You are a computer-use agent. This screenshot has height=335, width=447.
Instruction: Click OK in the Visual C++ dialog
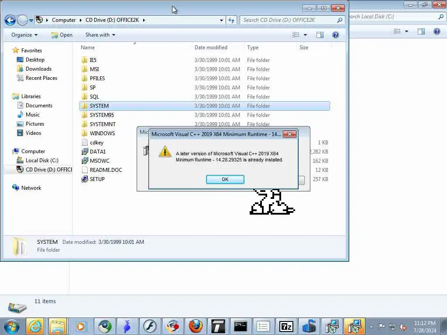(225, 179)
